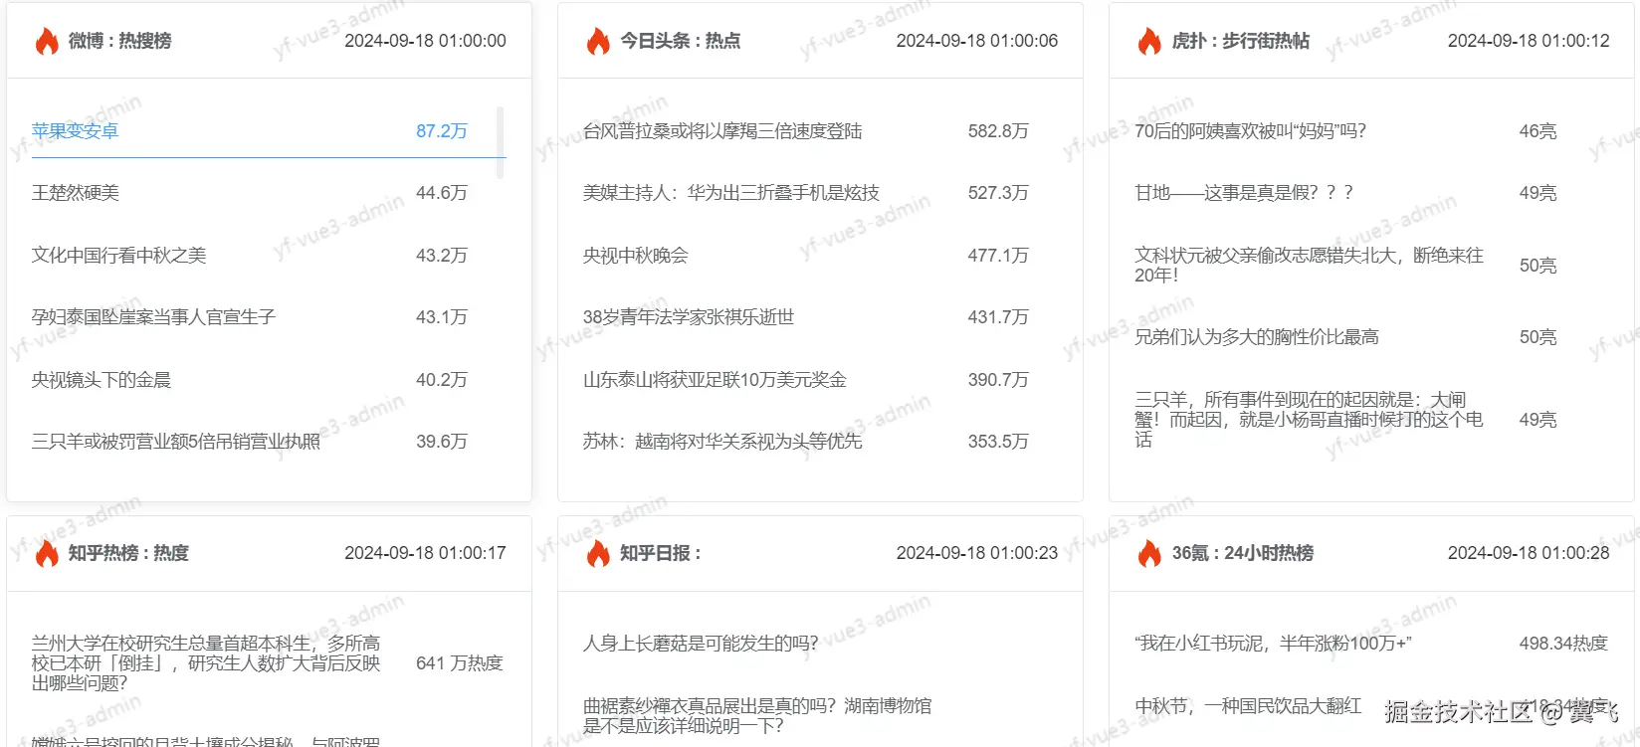1640x747 pixels.
Task: Open the 70后的阿姨喜欢被叫“妈妈”吗 post
Action: click(x=1251, y=131)
